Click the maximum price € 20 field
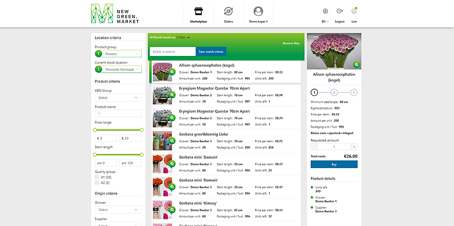Screen dimensions: 454x226 (131, 138)
